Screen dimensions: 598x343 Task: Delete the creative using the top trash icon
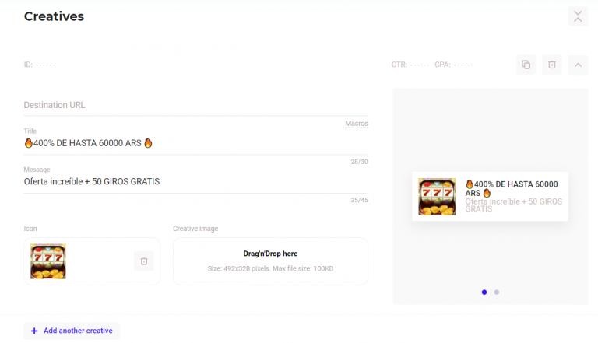coord(552,65)
